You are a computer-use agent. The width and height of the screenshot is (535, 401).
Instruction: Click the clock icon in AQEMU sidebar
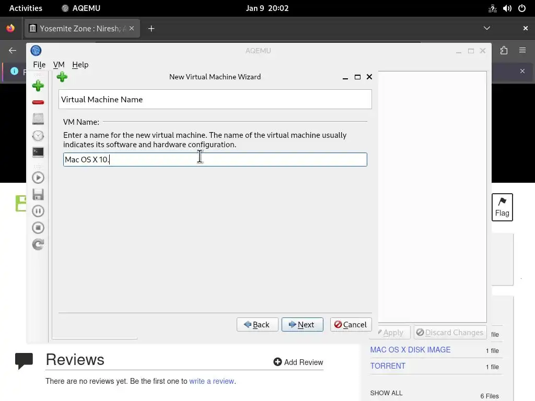click(38, 136)
